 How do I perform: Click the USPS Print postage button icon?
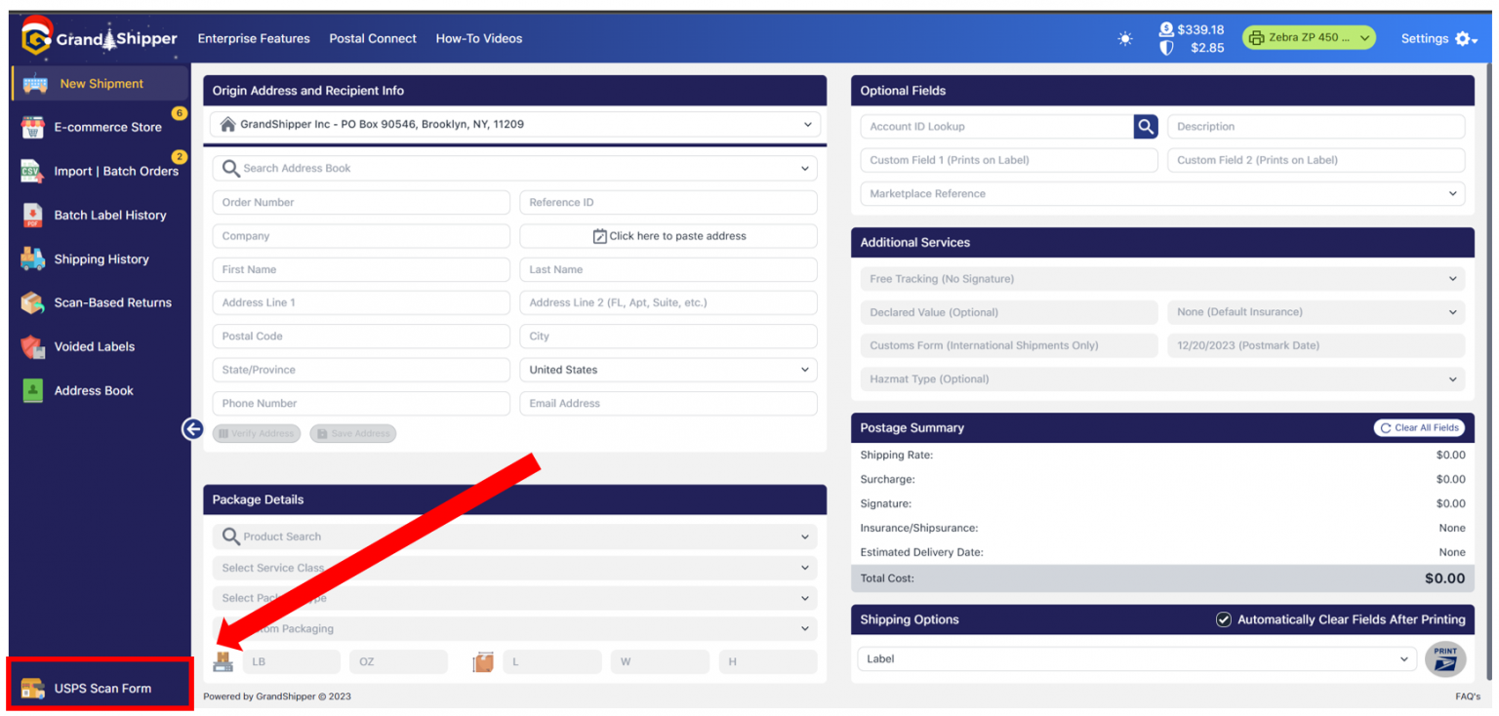click(1444, 659)
